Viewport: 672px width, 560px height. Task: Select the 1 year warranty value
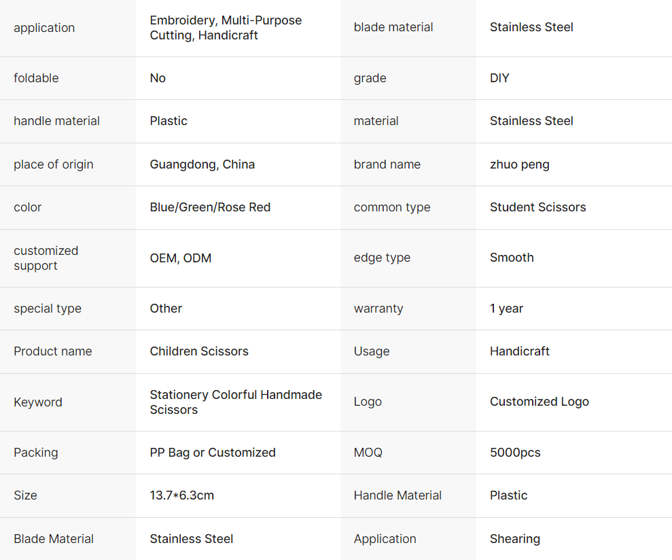click(x=506, y=309)
